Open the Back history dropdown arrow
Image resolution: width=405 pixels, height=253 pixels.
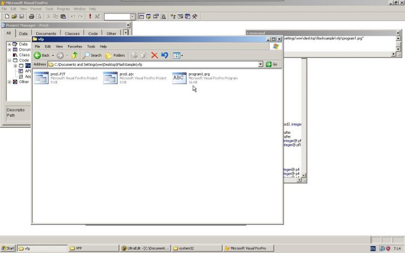pos(53,55)
